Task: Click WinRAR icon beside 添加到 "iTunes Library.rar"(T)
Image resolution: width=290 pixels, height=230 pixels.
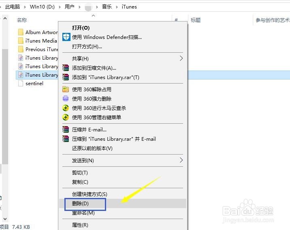Action: pos(66,77)
